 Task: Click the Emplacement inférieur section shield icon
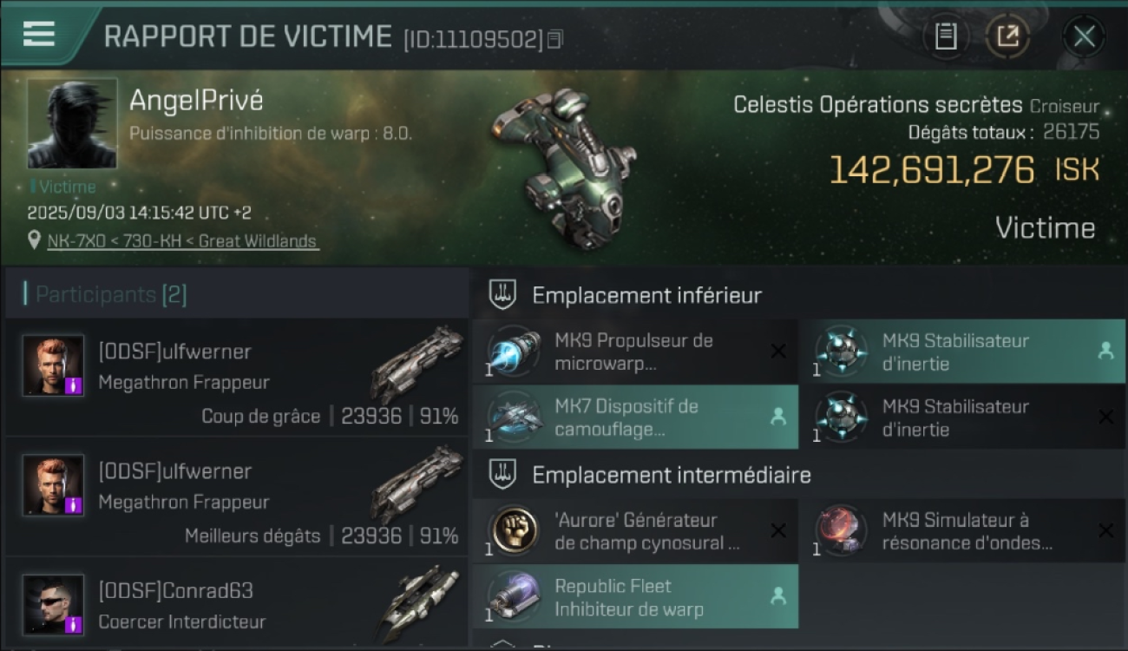click(502, 295)
